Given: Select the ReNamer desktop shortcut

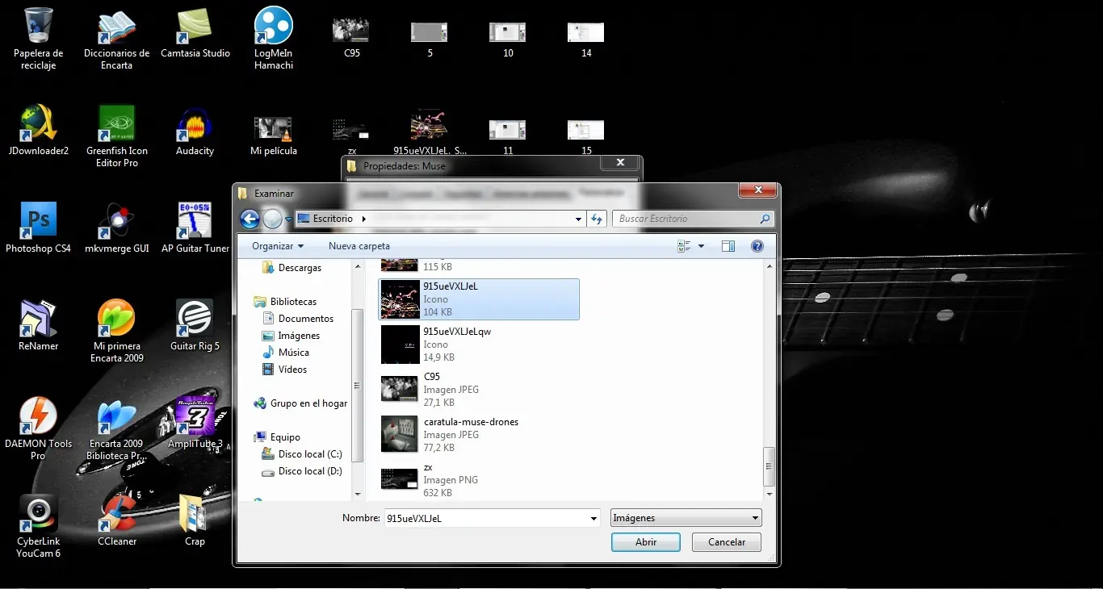Looking at the screenshot, I should coord(38,325).
